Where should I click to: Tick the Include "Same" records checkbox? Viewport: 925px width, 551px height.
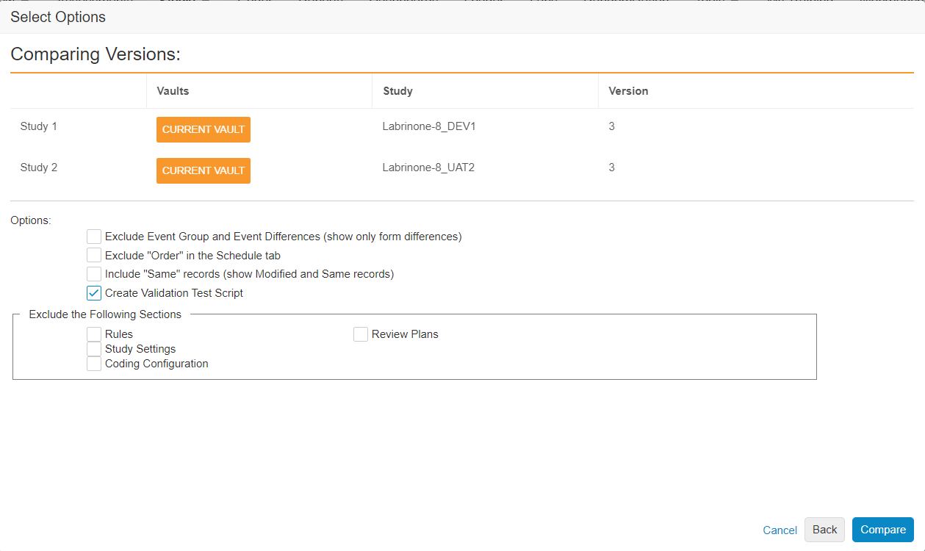coord(94,274)
